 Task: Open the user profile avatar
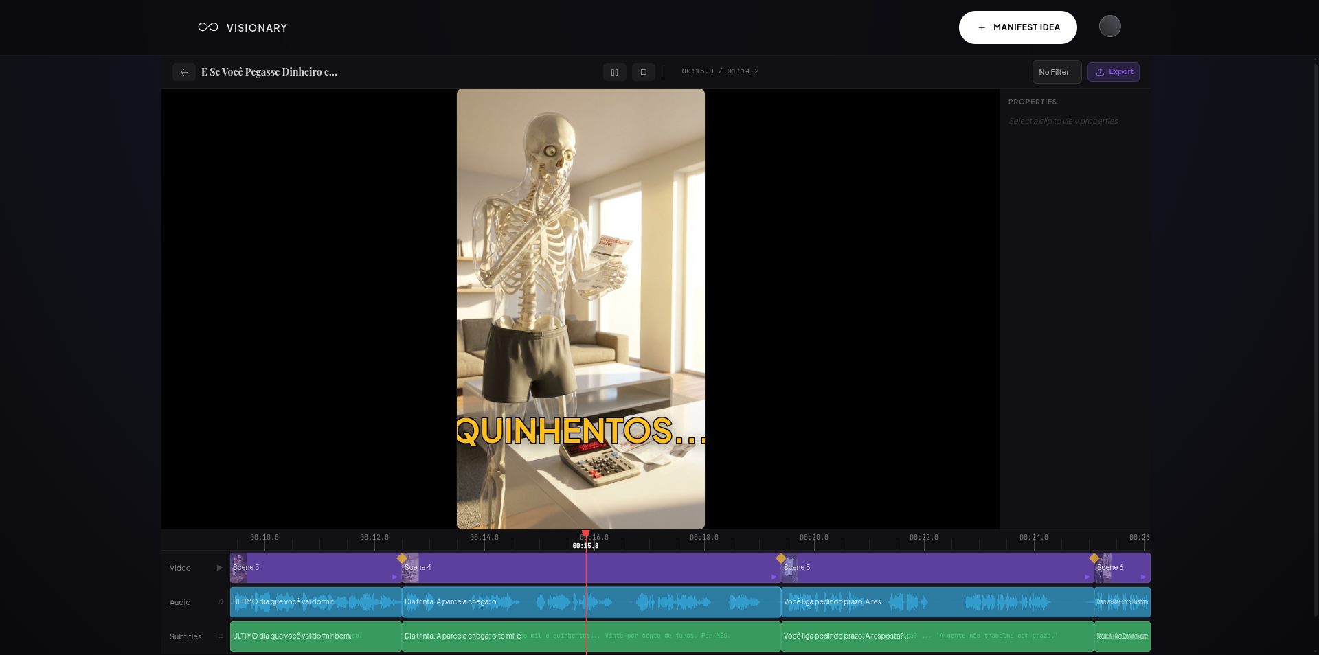(x=1109, y=27)
